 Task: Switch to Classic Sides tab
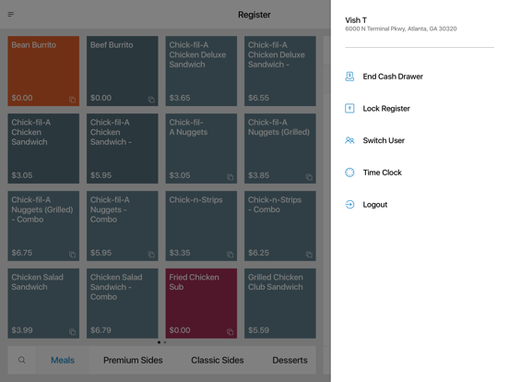pyautogui.click(x=218, y=360)
